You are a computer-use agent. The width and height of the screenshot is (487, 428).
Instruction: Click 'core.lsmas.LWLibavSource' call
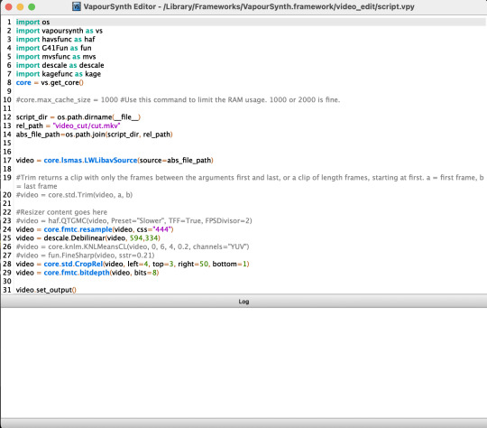(90, 160)
